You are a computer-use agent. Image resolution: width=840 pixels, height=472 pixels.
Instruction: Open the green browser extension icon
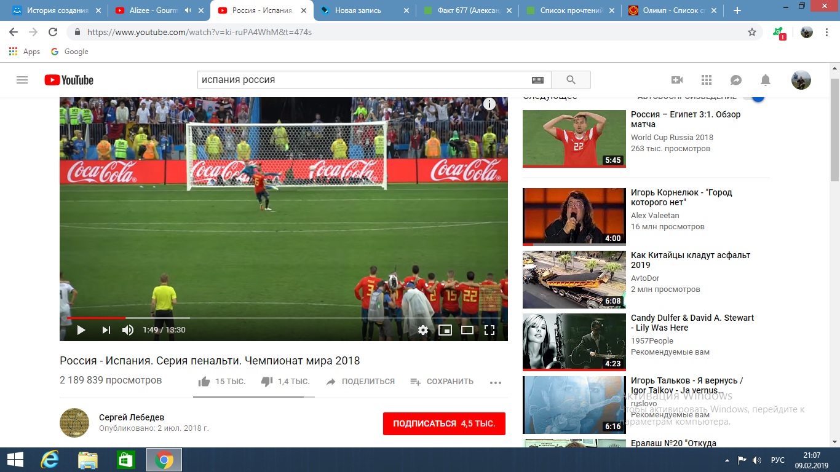coord(779,33)
